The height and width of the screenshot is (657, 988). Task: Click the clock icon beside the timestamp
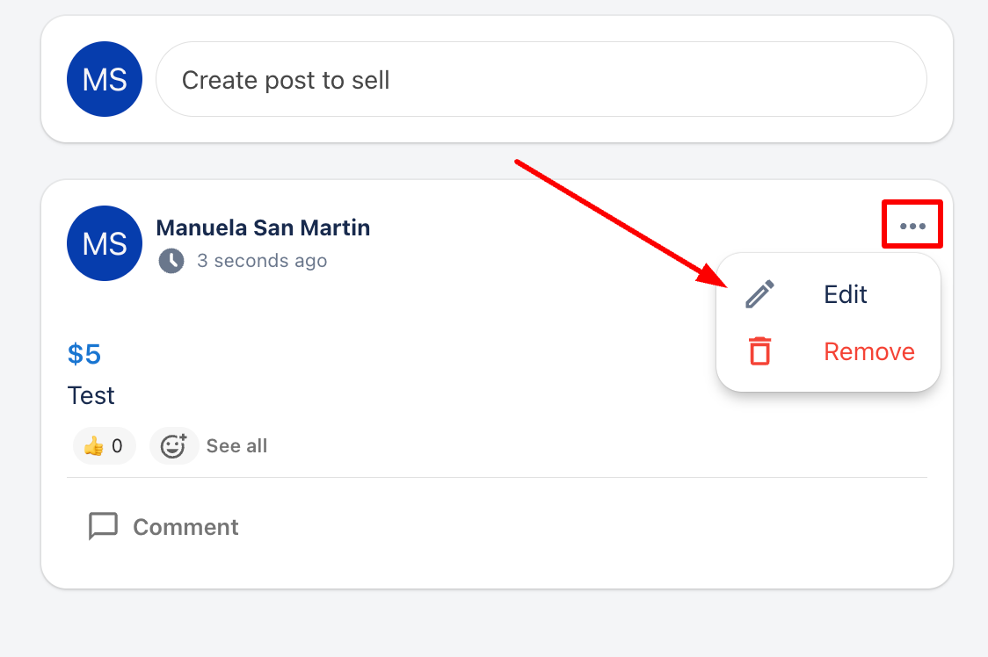coord(171,261)
